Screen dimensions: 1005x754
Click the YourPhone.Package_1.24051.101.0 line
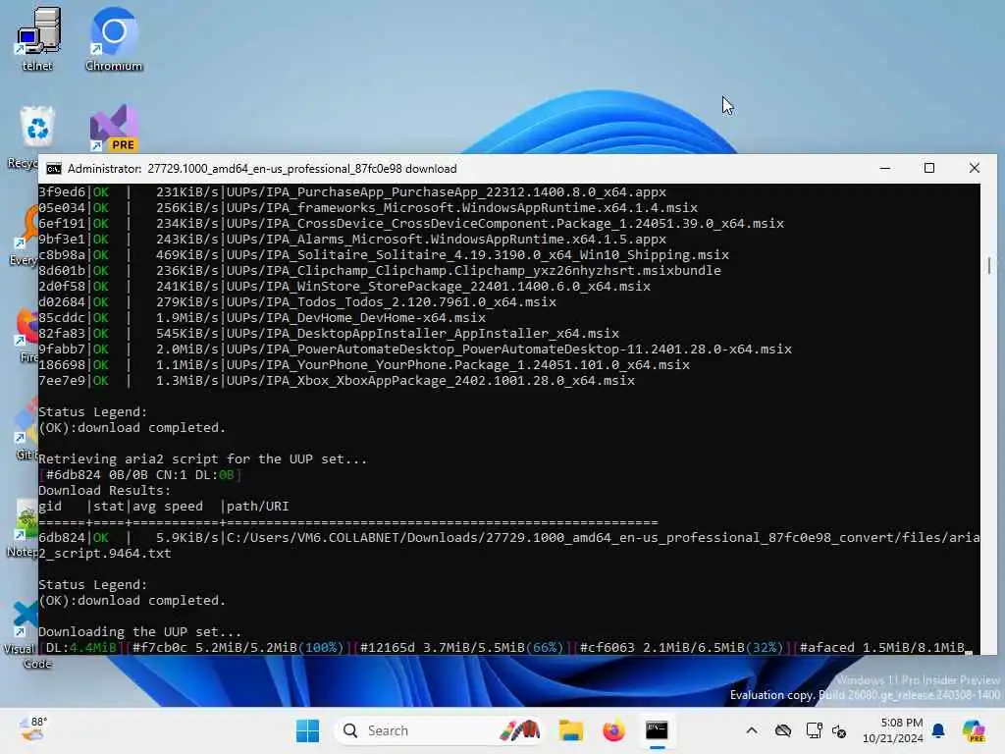(x=364, y=365)
